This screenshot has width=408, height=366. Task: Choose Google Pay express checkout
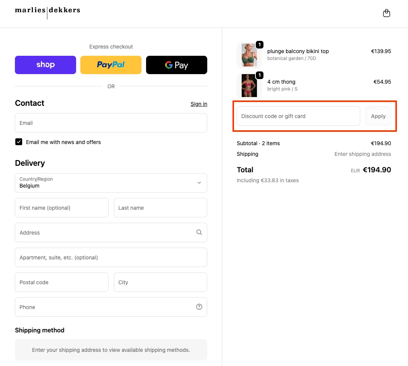pyautogui.click(x=176, y=65)
